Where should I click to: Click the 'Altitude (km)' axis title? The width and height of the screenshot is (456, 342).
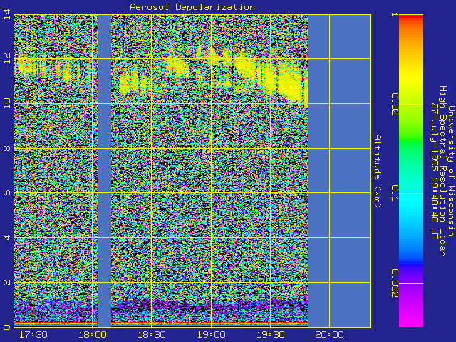tap(378, 171)
